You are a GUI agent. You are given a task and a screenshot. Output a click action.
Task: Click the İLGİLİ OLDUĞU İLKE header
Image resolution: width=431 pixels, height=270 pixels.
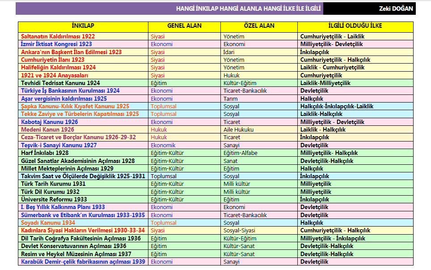355,26
